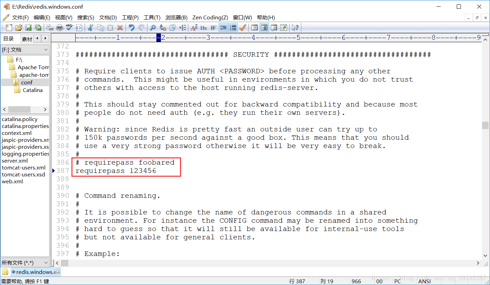This screenshot has height=285, width=490.
Task: Select server.xml in file list
Action: [x=15, y=160]
